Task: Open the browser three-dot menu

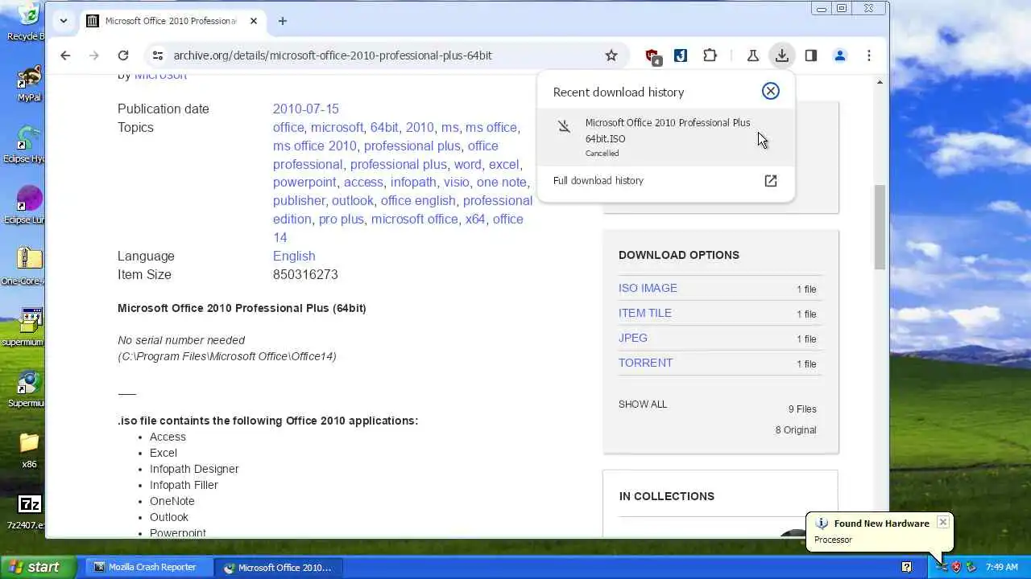Action: (x=869, y=55)
